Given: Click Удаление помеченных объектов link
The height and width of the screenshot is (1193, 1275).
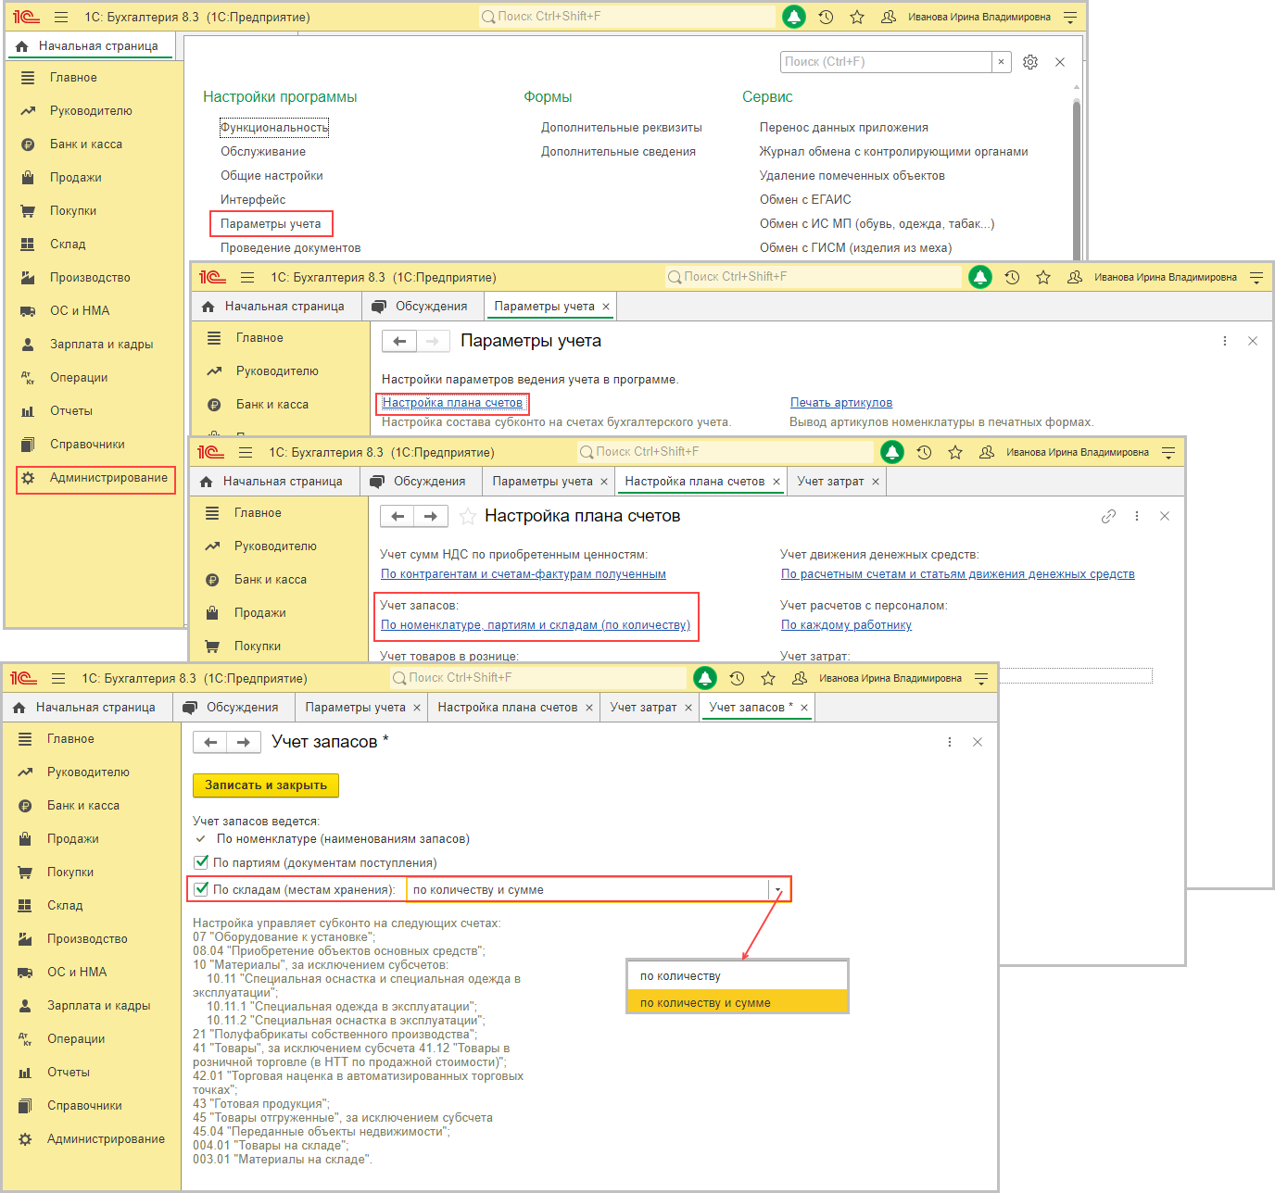Looking at the screenshot, I should click(852, 176).
